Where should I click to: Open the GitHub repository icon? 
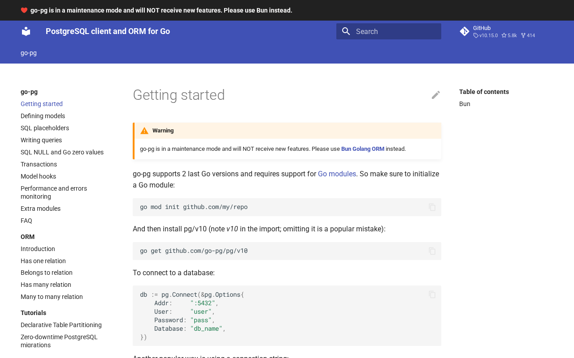click(465, 31)
